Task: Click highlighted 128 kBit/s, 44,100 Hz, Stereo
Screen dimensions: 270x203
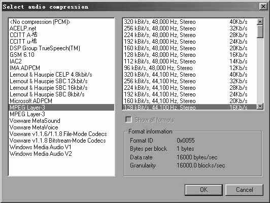Action: point(190,107)
